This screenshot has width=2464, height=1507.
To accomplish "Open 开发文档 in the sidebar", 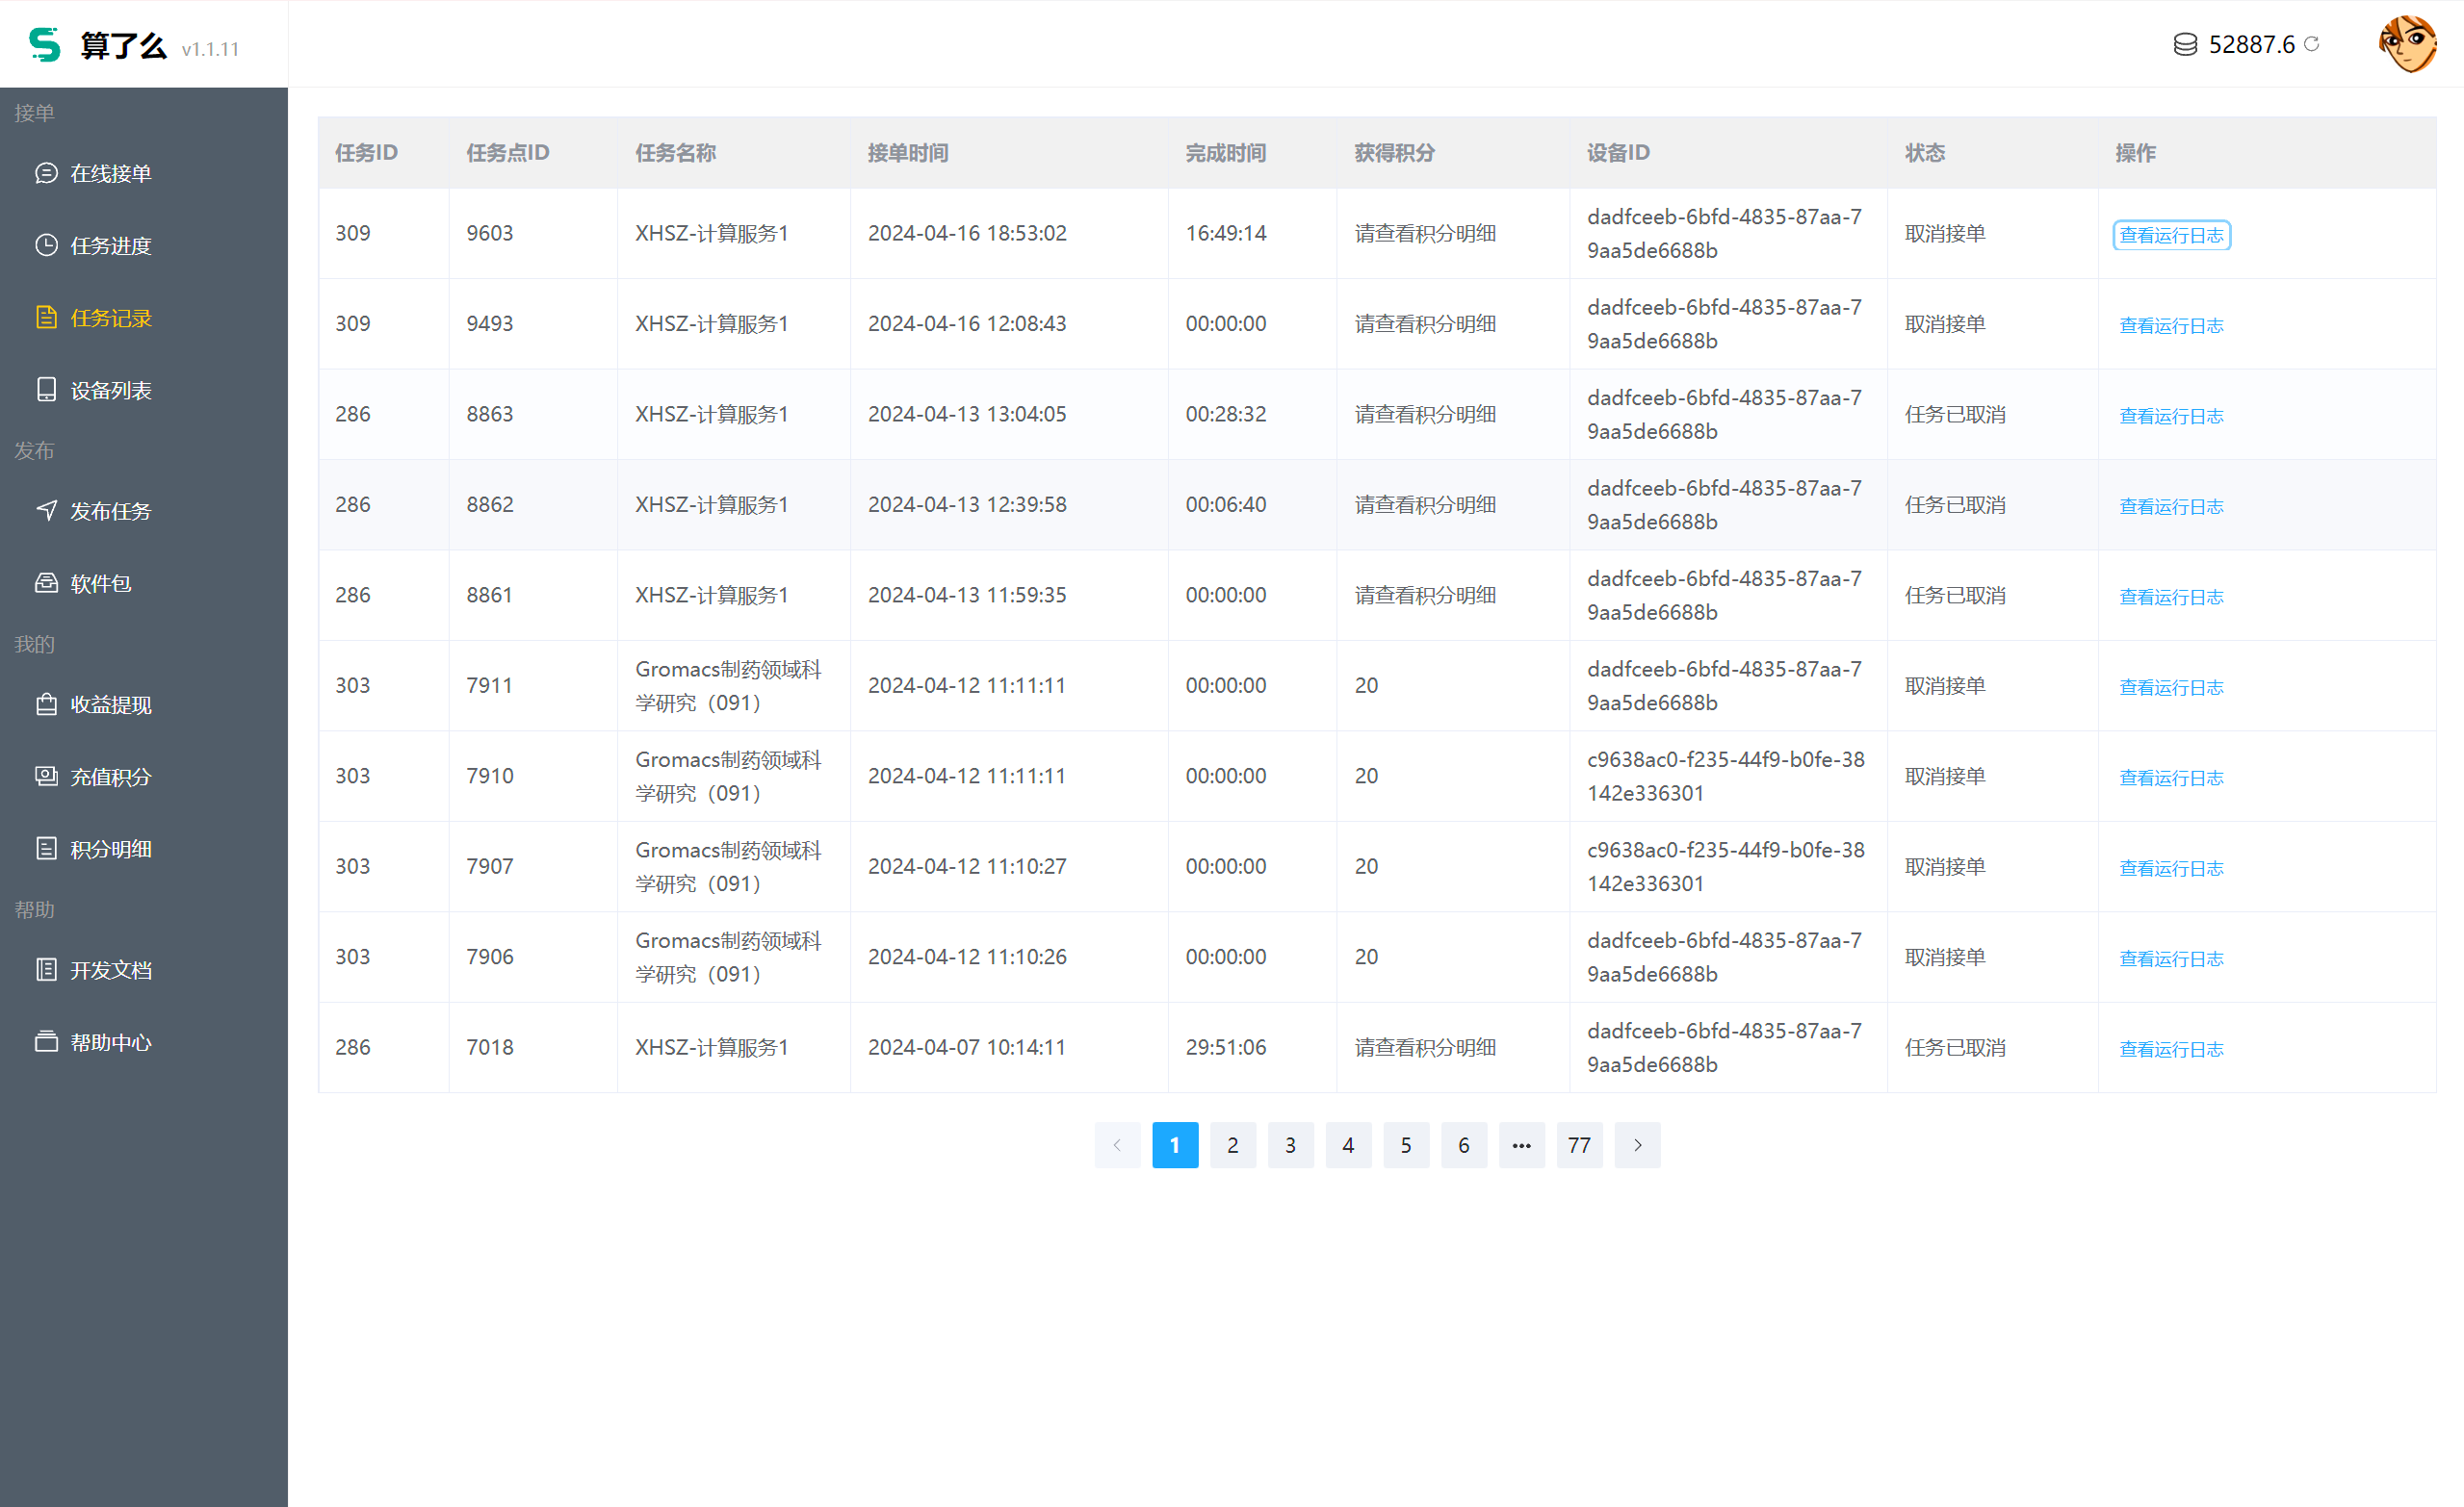I will coord(110,969).
